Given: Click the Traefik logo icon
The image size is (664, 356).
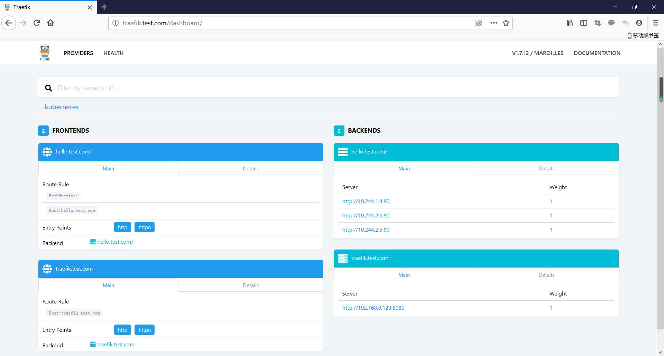Looking at the screenshot, I should click(x=45, y=53).
